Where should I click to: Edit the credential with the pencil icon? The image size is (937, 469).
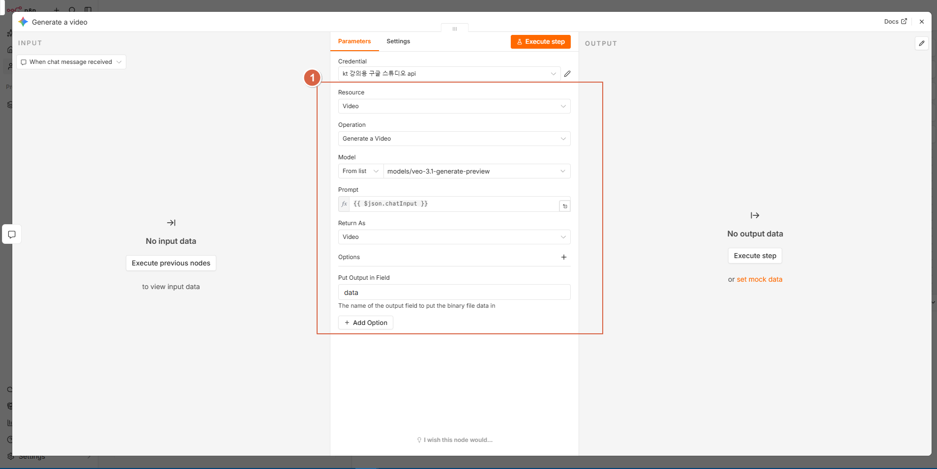(x=567, y=74)
